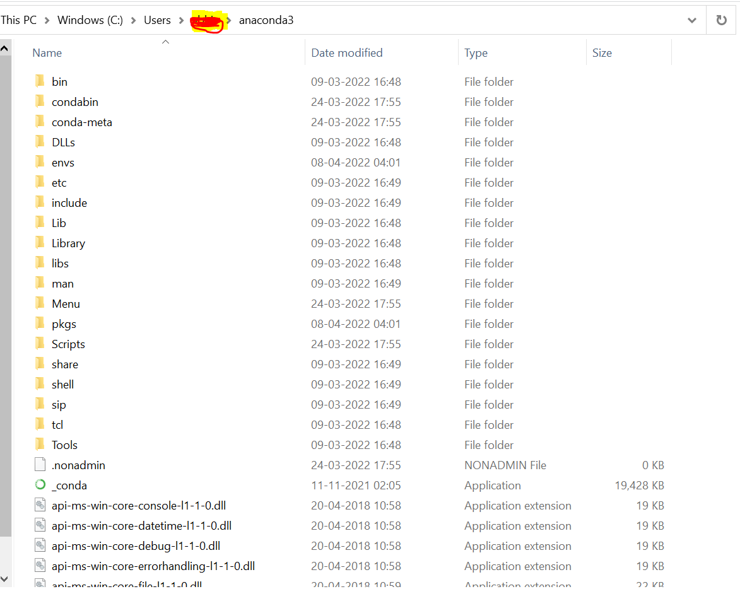Open the Scripts folder
The width and height of the screenshot is (740, 606).
[x=68, y=344]
